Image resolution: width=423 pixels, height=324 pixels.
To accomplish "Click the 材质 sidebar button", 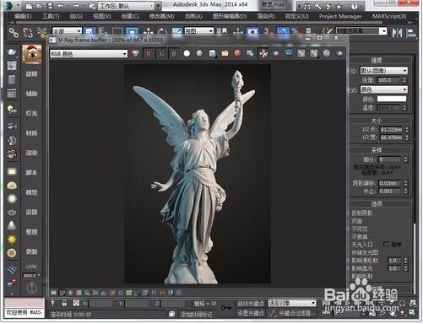I will pos(31,133).
